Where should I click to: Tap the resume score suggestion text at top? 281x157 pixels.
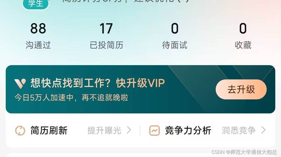click(x=125, y=1)
